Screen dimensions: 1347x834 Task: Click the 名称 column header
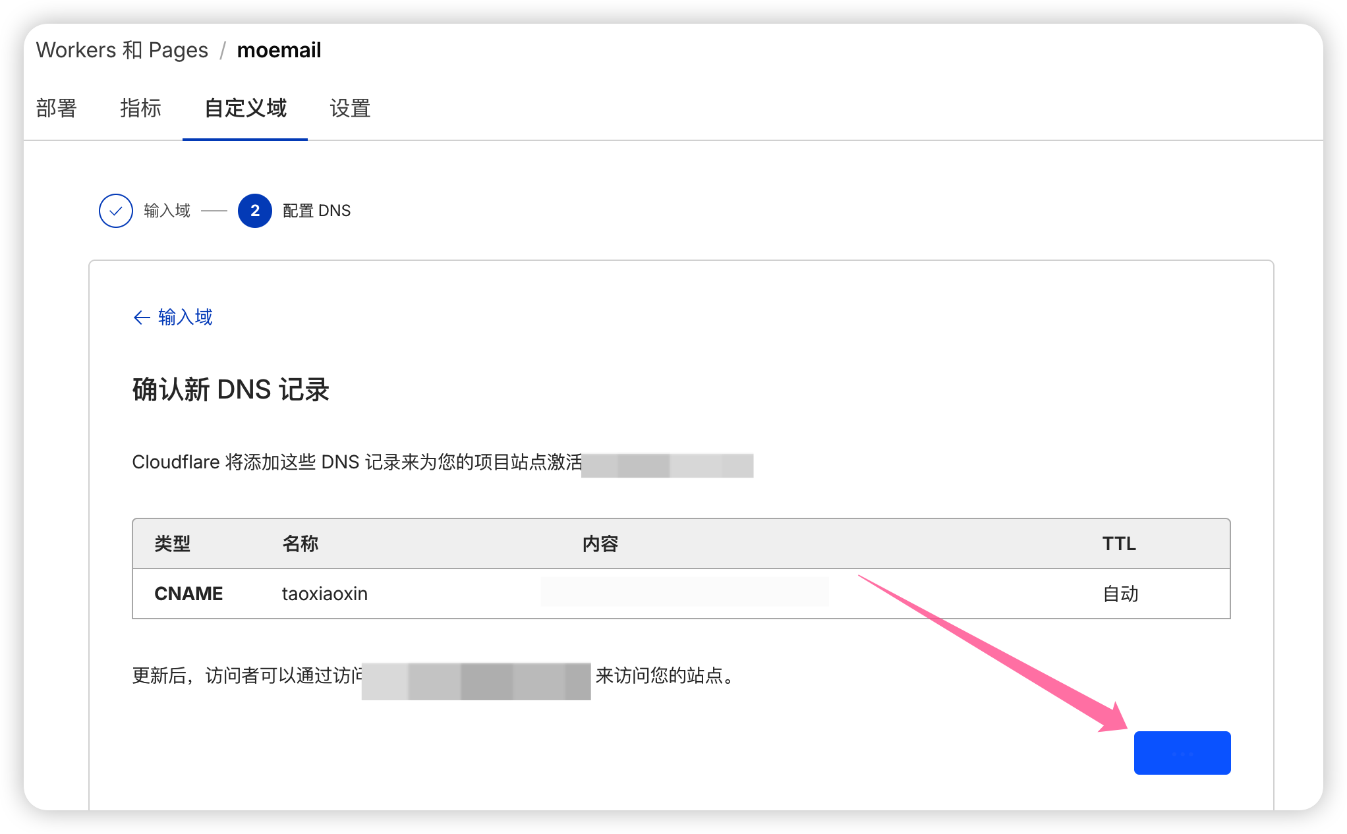pyautogui.click(x=300, y=543)
